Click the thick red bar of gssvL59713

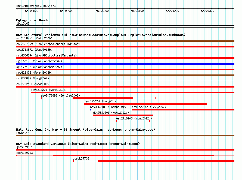(133, 155)
